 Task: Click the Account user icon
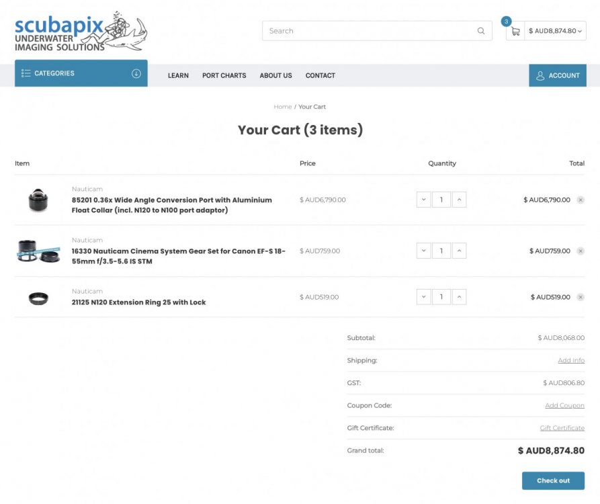540,76
